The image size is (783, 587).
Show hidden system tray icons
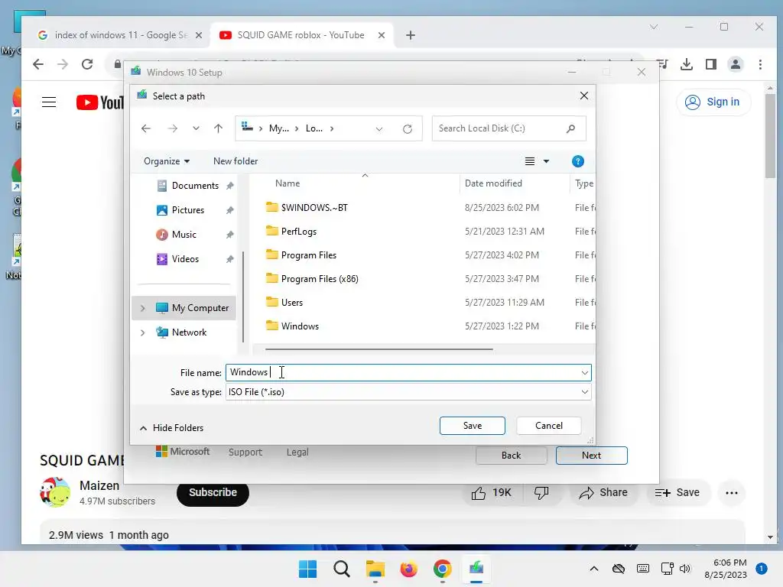[x=593, y=569]
